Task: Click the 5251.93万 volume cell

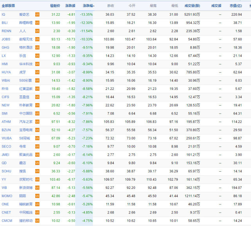Action: point(192,14)
